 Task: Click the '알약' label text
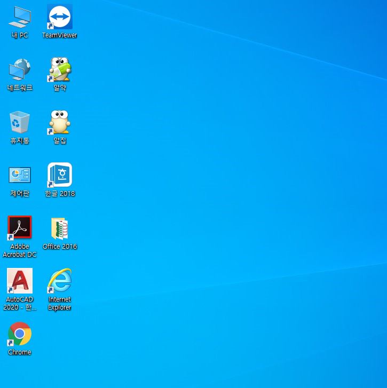60,88
